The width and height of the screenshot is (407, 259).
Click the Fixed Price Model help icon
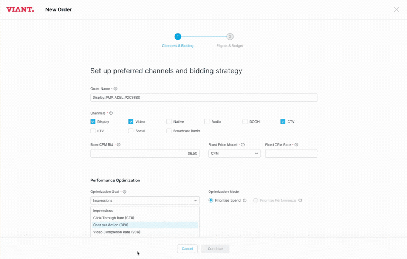click(243, 144)
